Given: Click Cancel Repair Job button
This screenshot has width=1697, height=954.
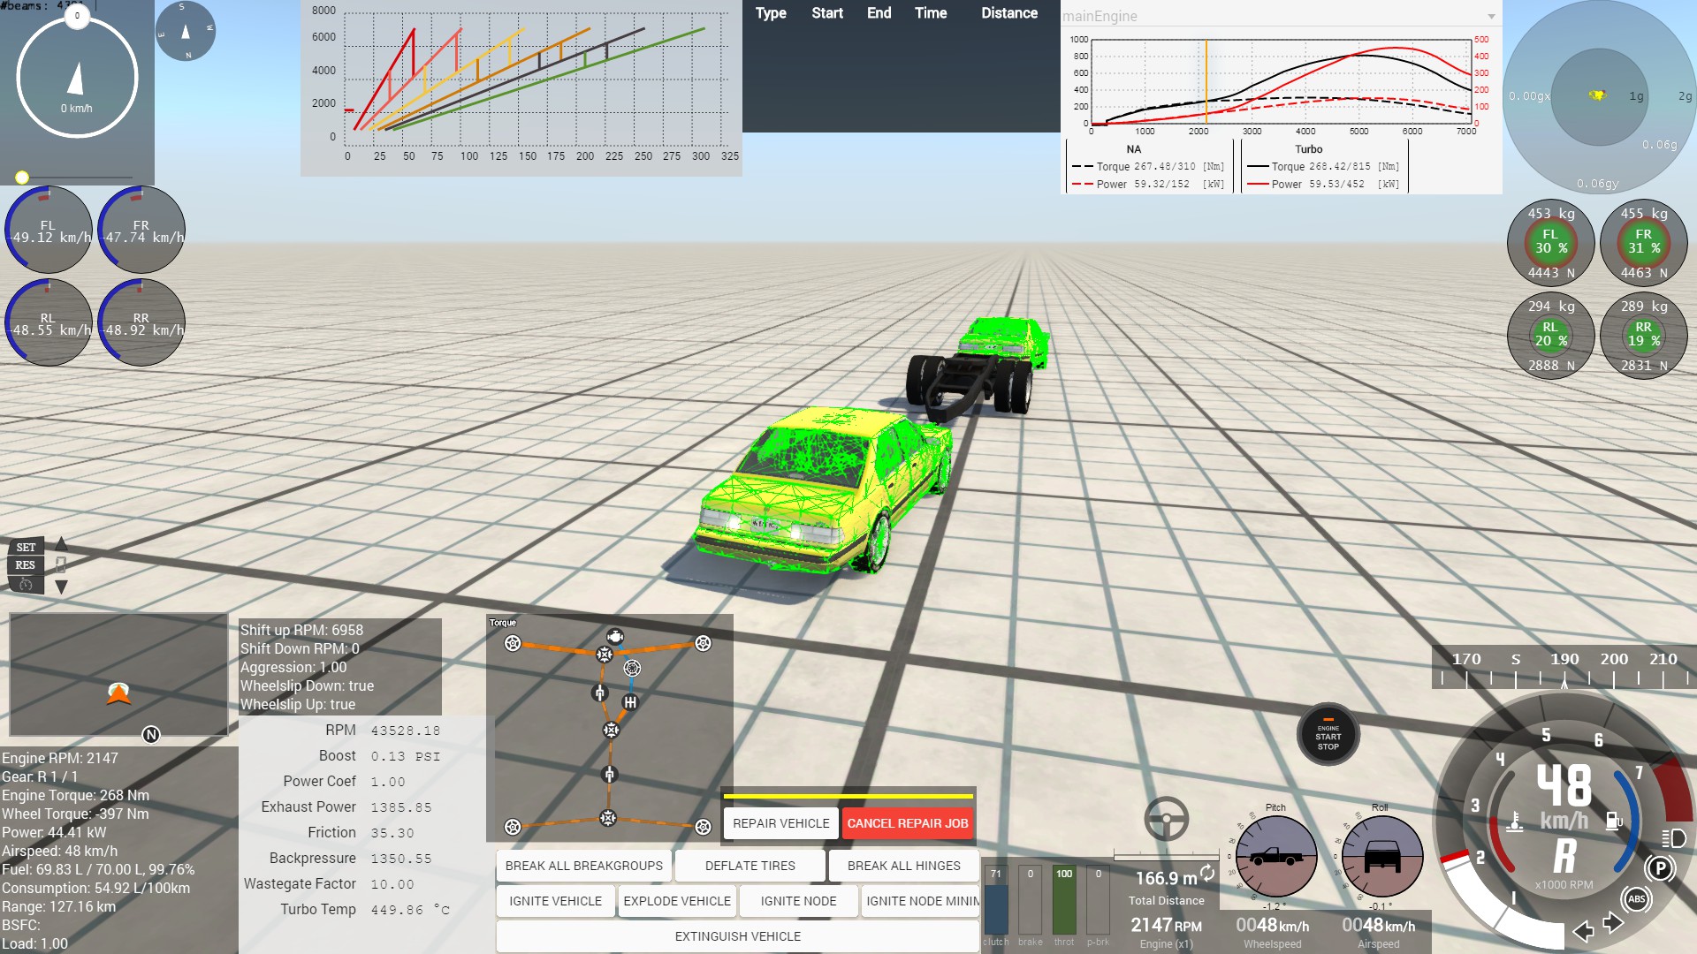Looking at the screenshot, I should [908, 823].
